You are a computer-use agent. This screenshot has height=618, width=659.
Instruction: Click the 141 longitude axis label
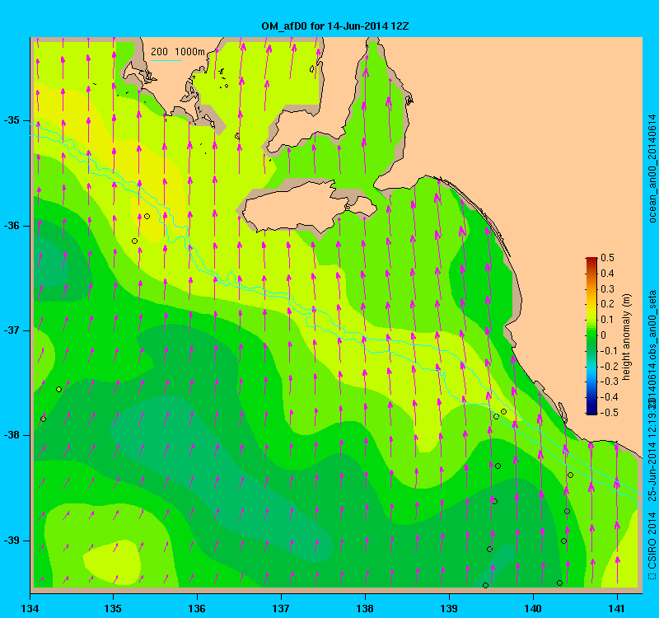pyautogui.click(x=617, y=609)
